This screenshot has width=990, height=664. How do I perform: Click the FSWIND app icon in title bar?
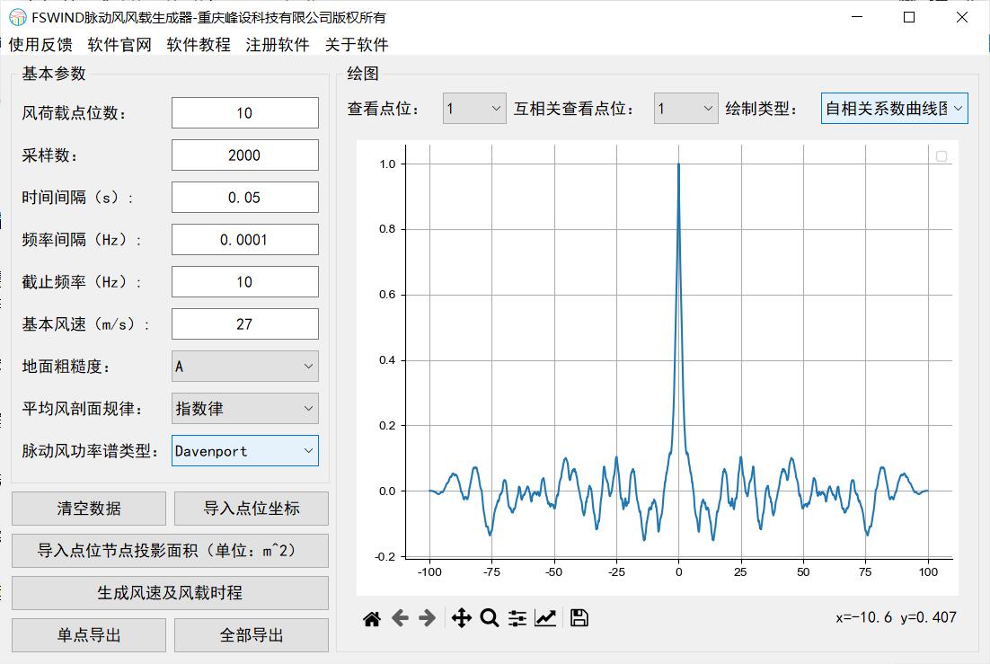point(18,17)
